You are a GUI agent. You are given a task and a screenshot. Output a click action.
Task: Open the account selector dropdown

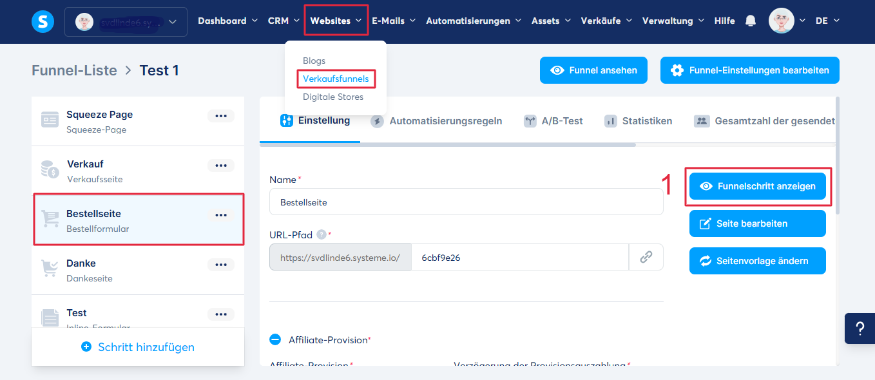126,22
